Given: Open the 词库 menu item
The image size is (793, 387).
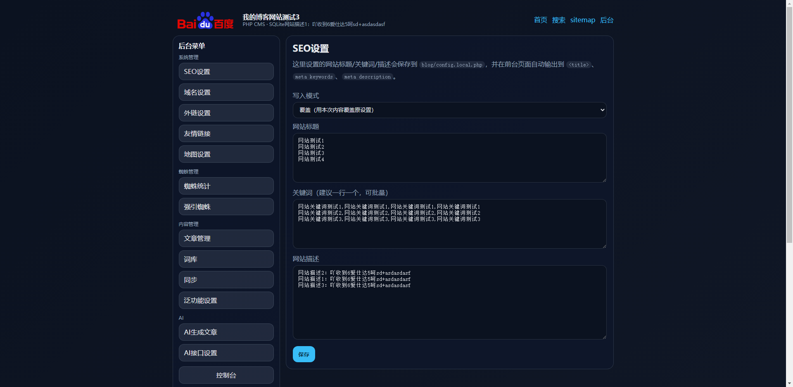Looking at the screenshot, I should (226, 259).
